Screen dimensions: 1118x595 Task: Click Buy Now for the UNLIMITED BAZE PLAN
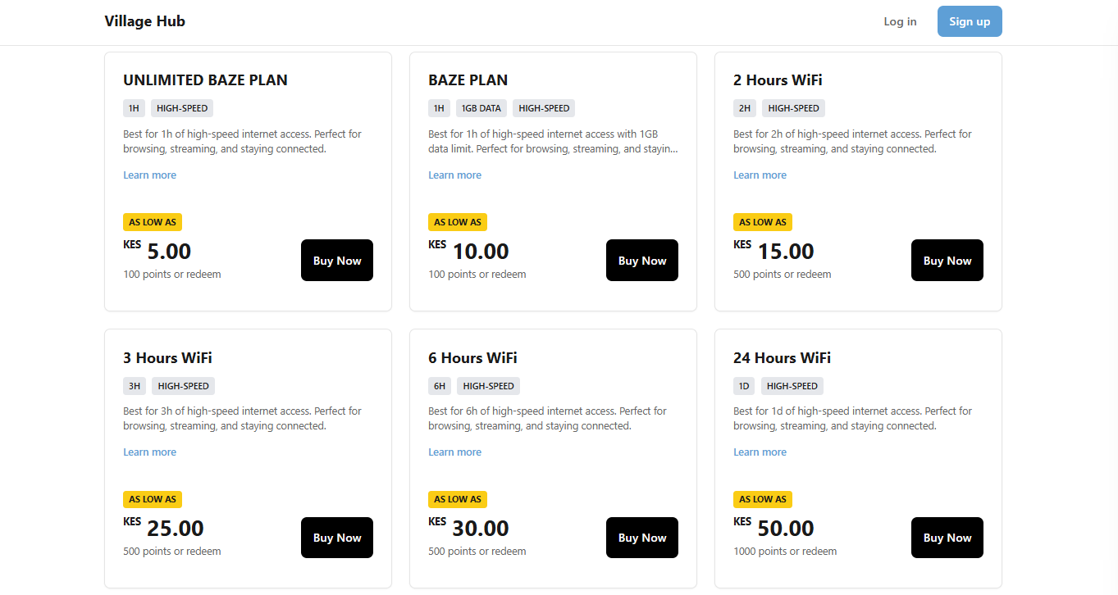click(x=336, y=260)
